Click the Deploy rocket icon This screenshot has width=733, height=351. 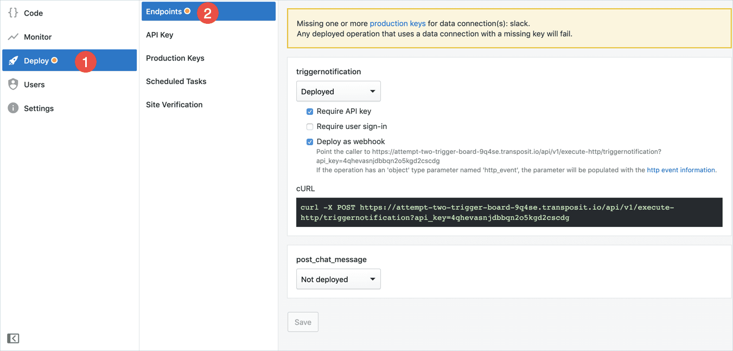(13, 61)
